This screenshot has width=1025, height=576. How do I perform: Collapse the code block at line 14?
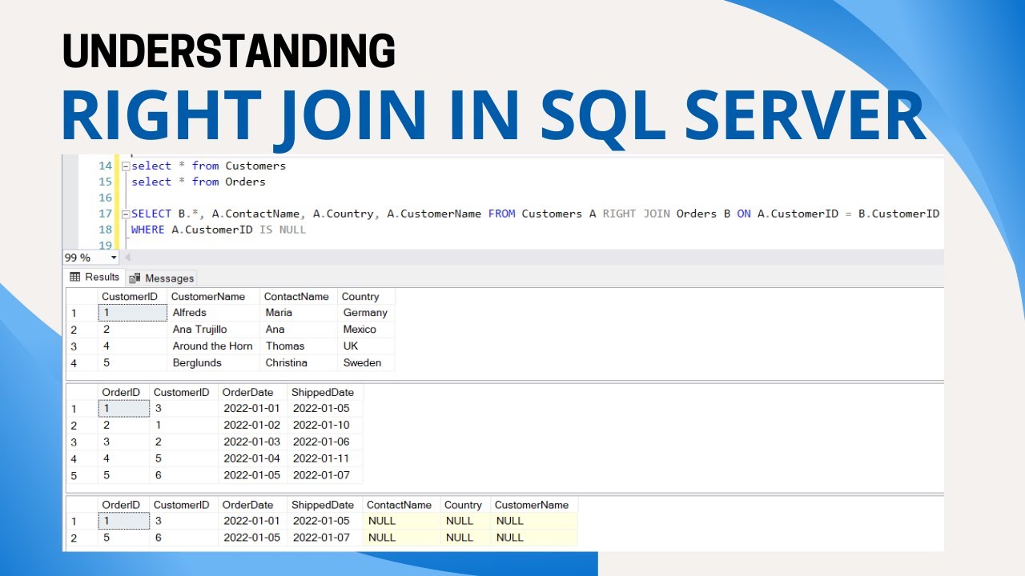[x=125, y=166]
